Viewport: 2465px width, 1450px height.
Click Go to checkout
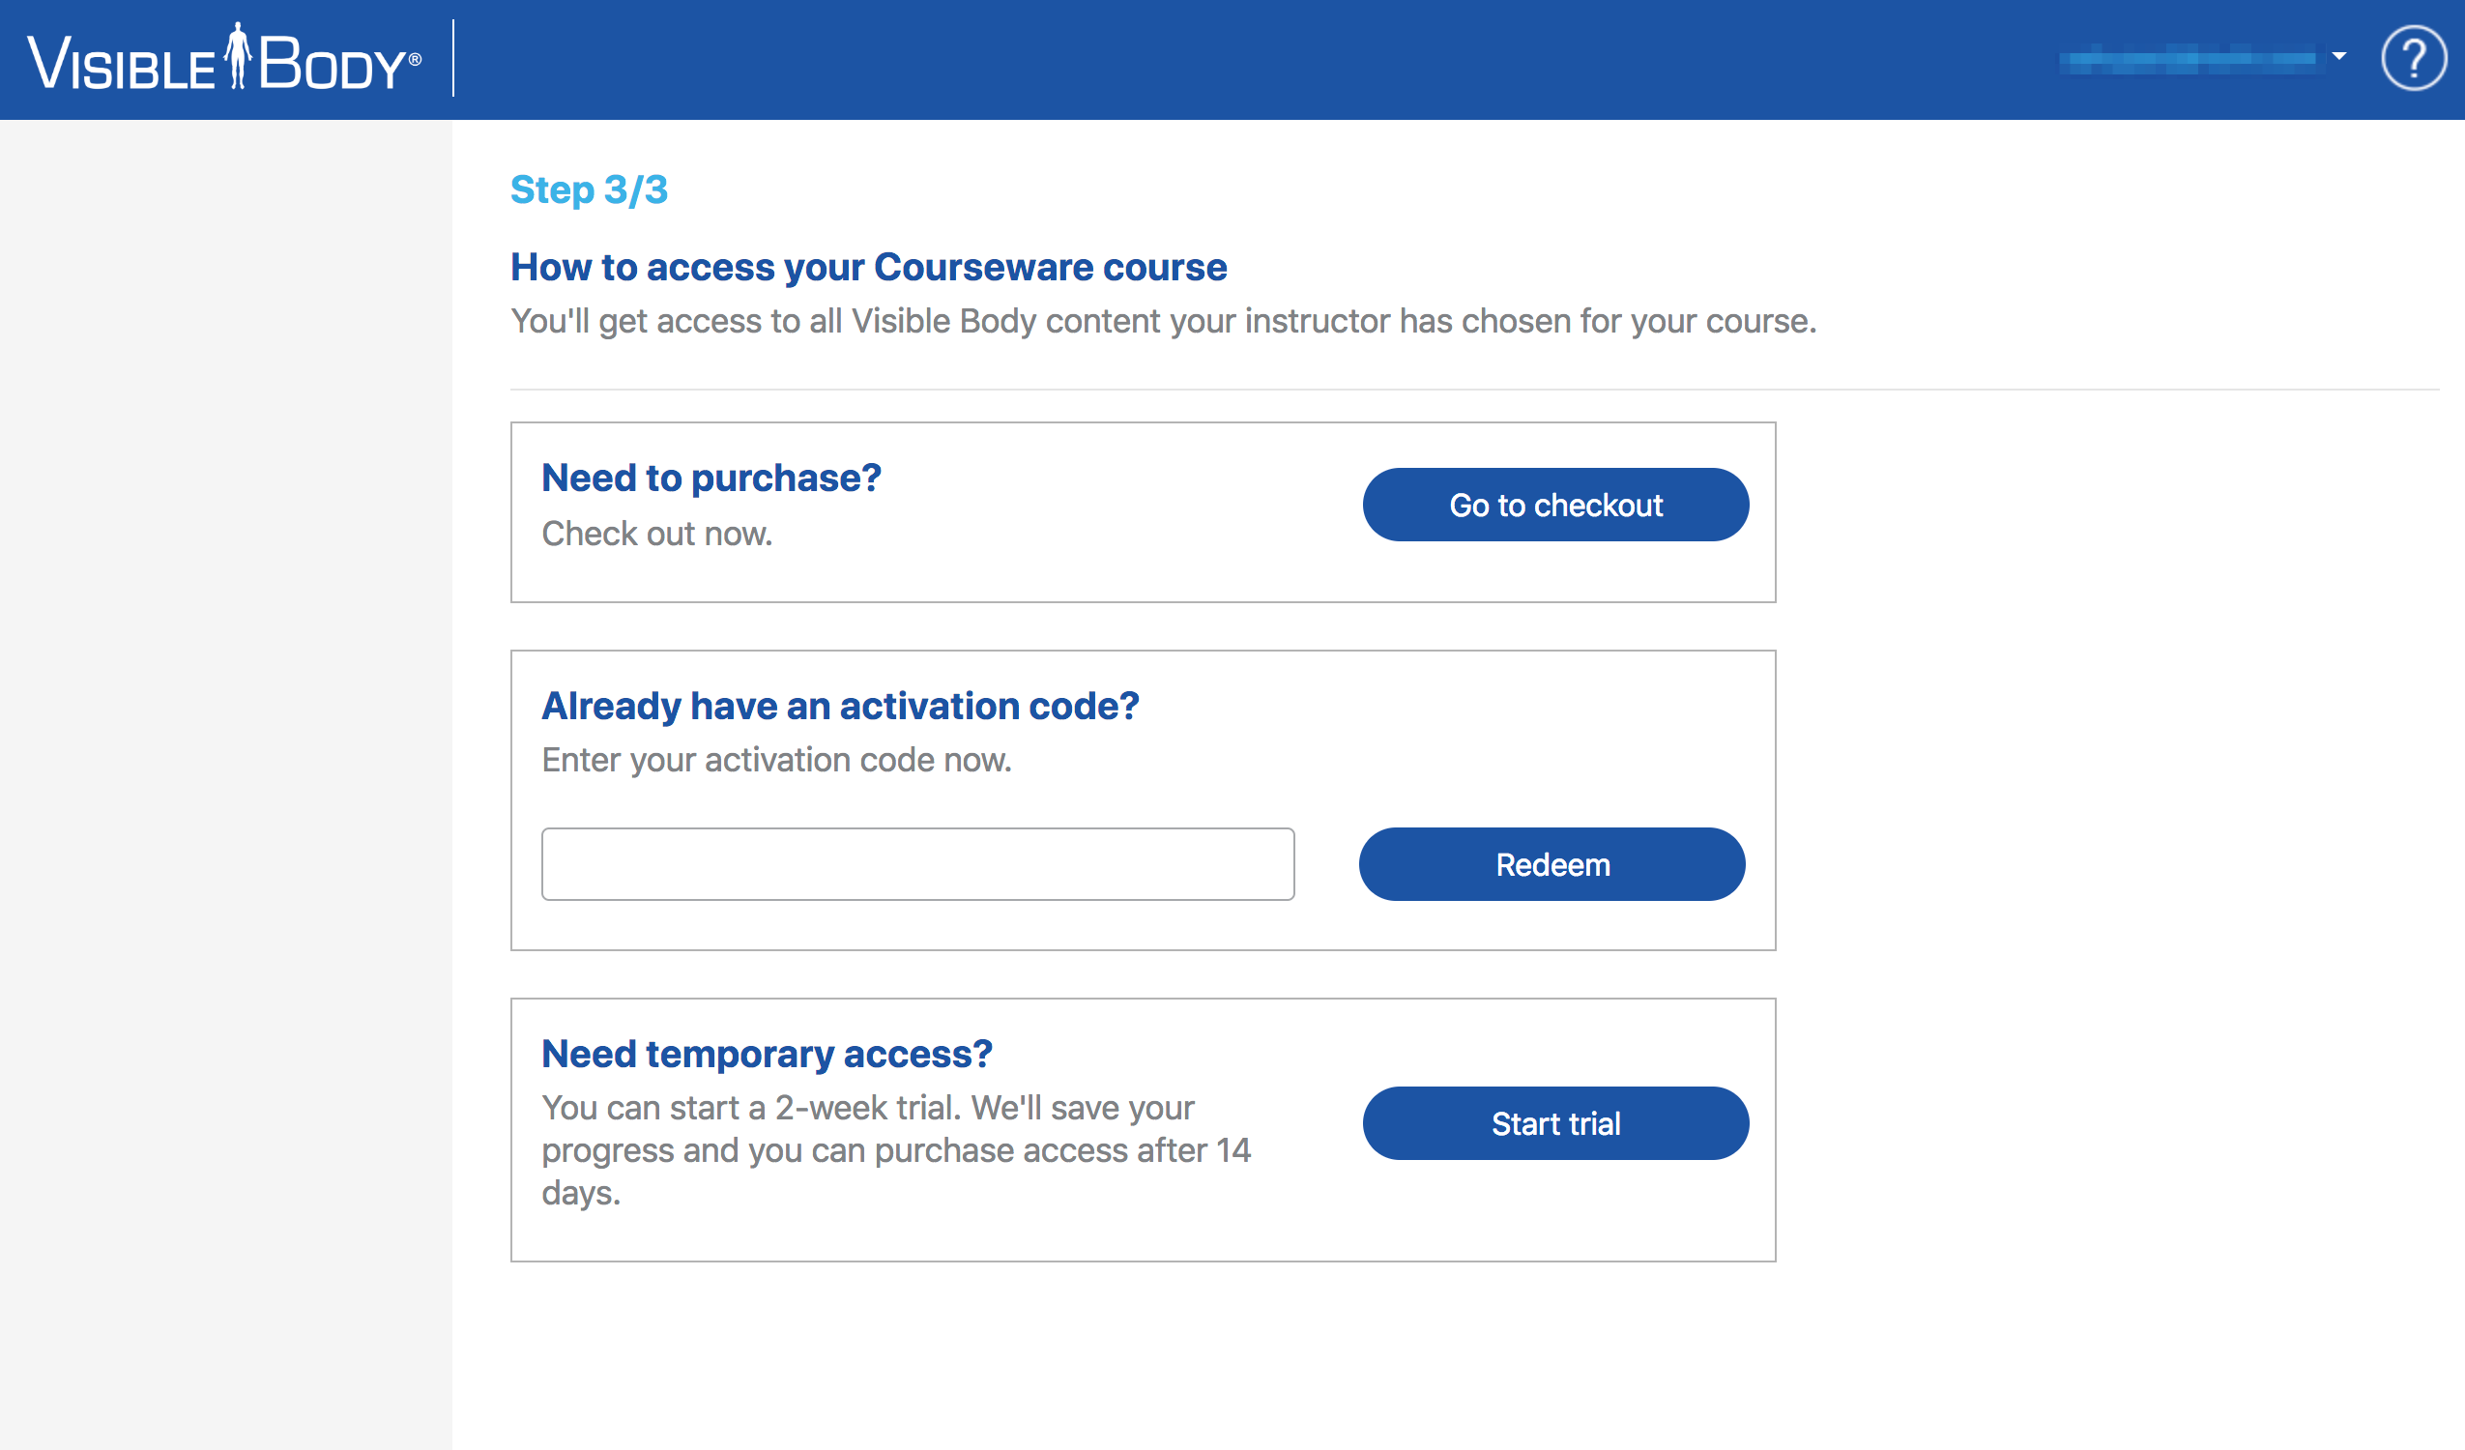point(1555,505)
